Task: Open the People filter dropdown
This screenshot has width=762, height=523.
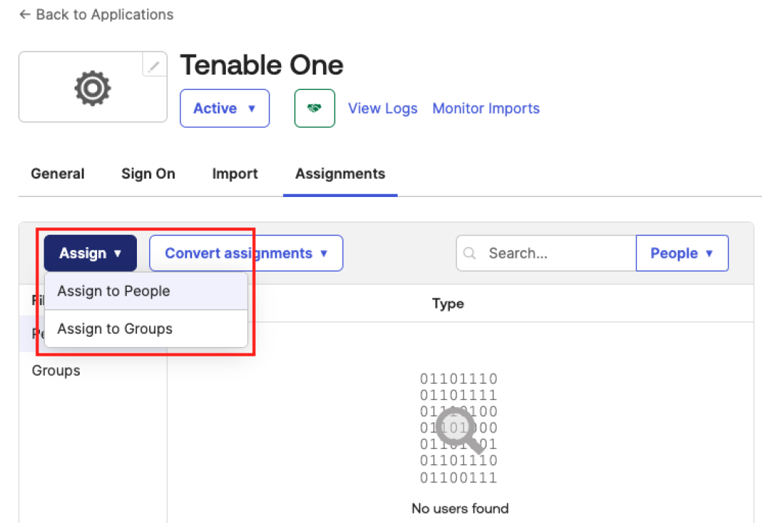Action: pyautogui.click(x=682, y=254)
